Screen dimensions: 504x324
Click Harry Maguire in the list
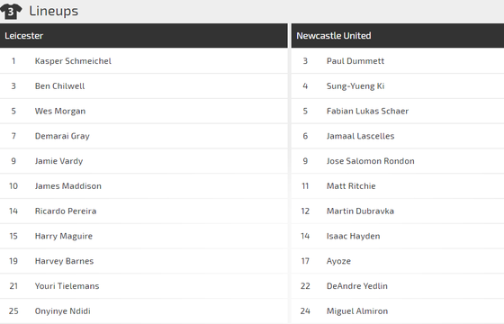64,236
